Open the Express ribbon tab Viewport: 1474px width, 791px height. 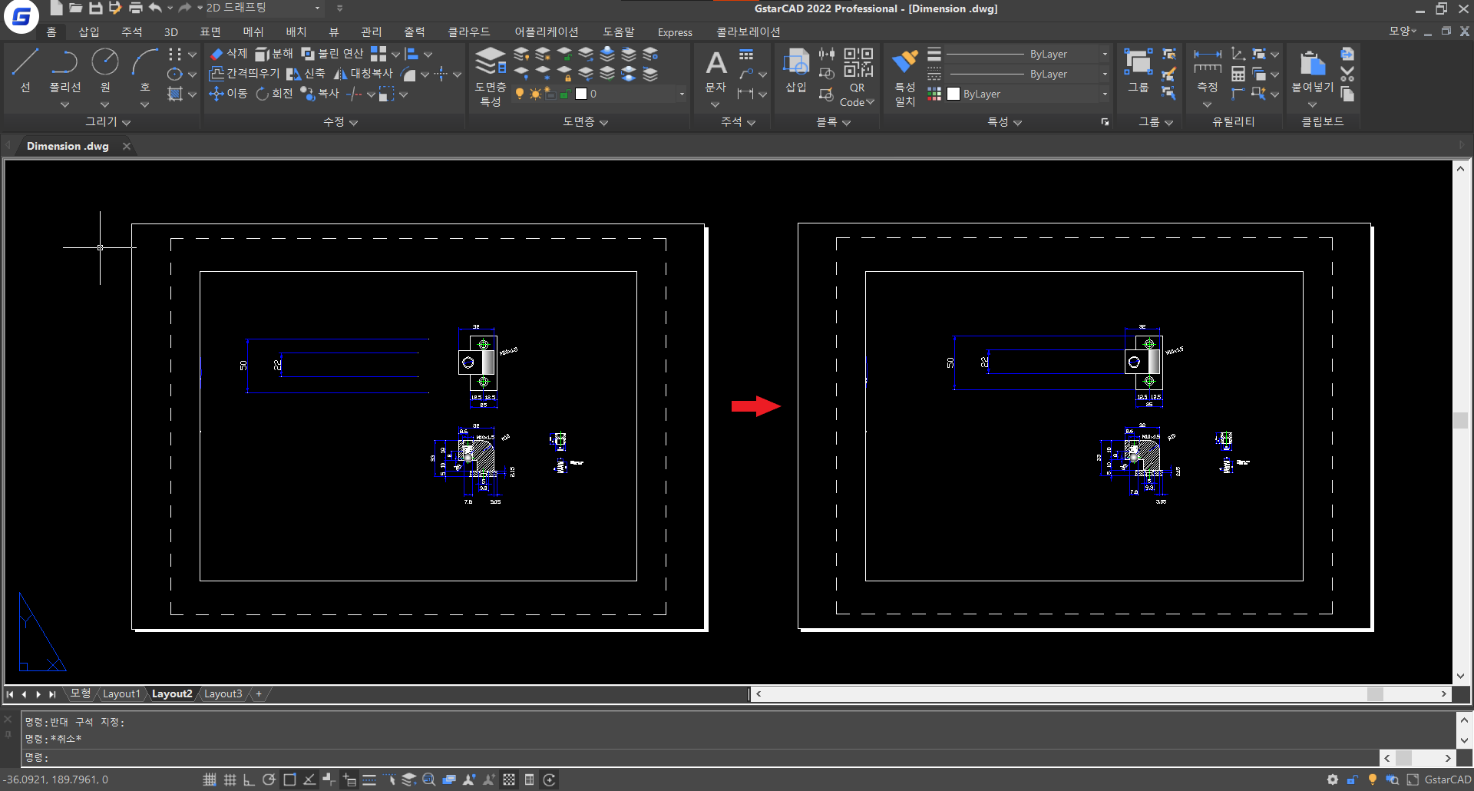[675, 31]
